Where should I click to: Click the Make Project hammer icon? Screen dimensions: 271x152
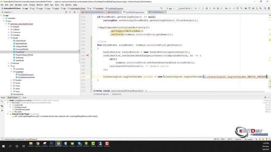(161, 8)
